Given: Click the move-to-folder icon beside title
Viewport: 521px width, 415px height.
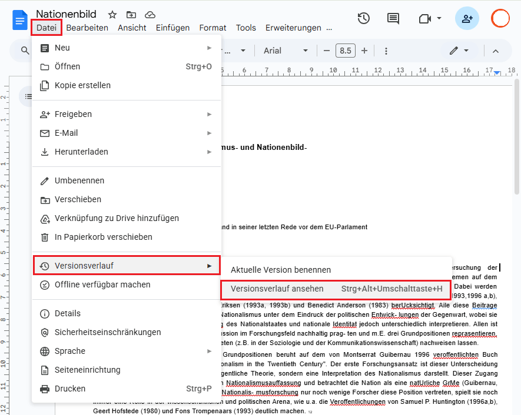Looking at the screenshot, I should pyautogui.click(x=131, y=15).
